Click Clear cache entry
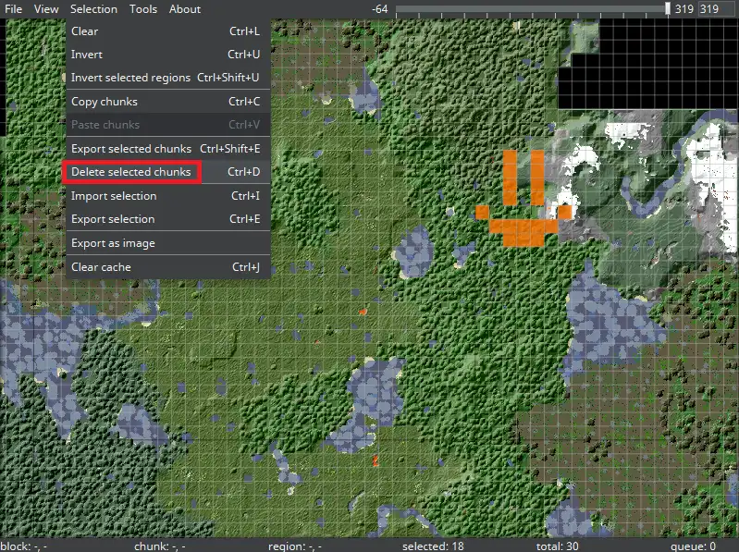This screenshot has height=552, width=739. click(167, 267)
